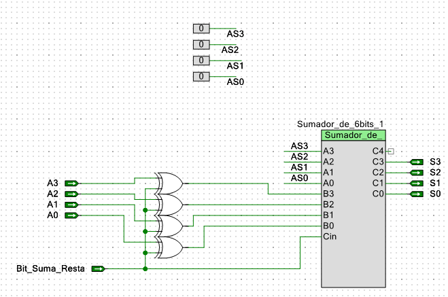
Task: Toggle the AS0 input bit value
Action: pyautogui.click(x=201, y=77)
